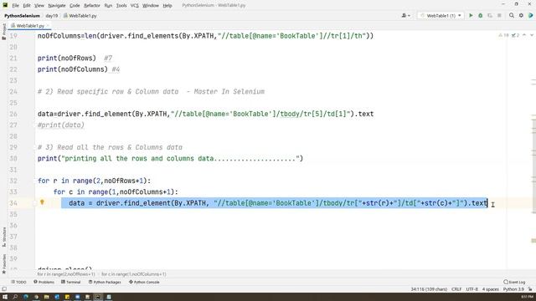
Task: Change 4 spaces indent setting
Action: pyautogui.click(x=491, y=289)
